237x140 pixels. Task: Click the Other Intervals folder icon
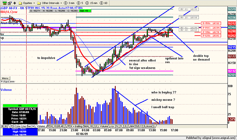click(x=39, y=3)
